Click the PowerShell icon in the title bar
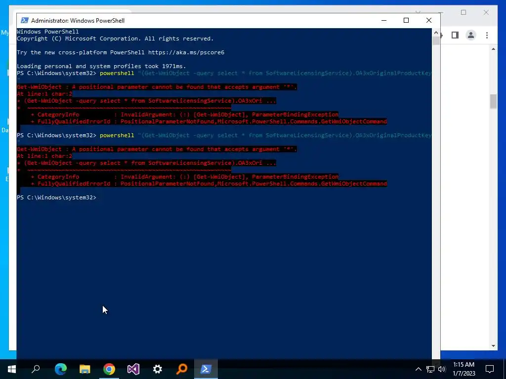Screen dimensions: 506x379 25,20
